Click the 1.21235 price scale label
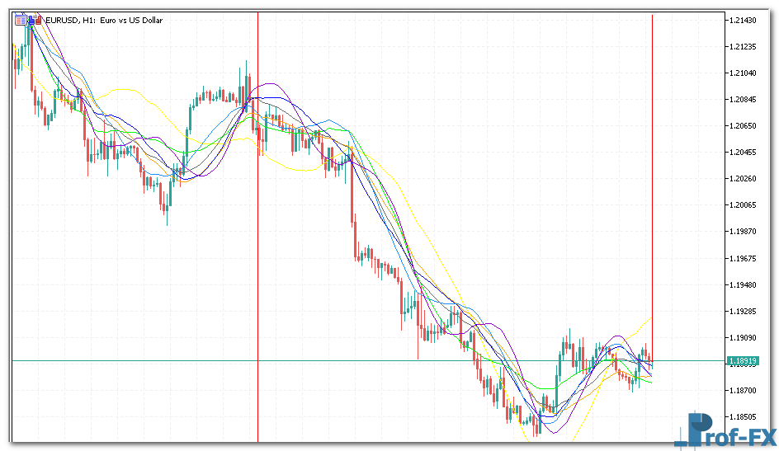The image size is (779, 451). point(743,47)
